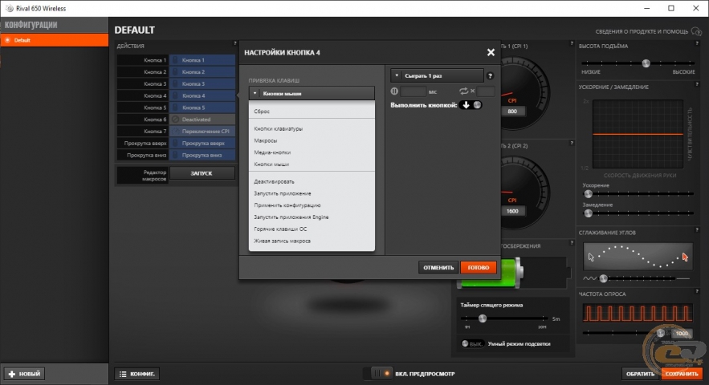
Task: Open Прокрутка вверх action binding
Action: 202,144
